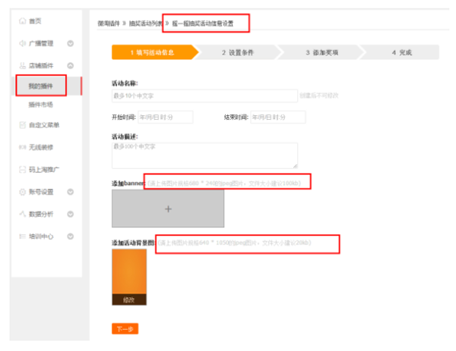This screenshot has height=351, width=456.
Task: Click the 码上淘推广 scan icon
Action: (22, 169)
